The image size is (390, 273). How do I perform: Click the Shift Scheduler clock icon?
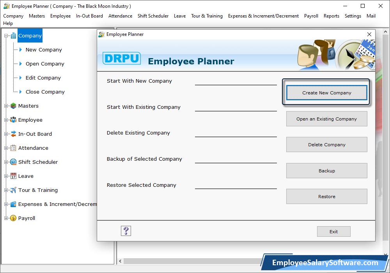13,162
